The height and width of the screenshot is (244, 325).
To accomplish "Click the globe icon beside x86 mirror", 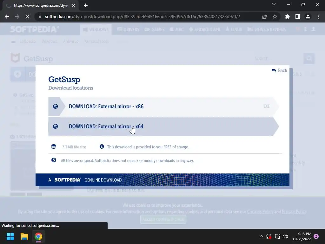I will point(55,106).
